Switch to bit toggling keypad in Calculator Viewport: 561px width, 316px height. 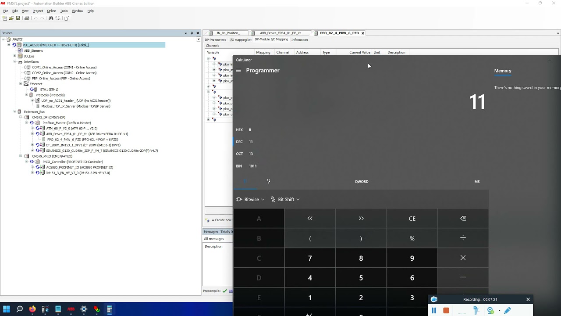pyautogui.click(x=268, y=181)
